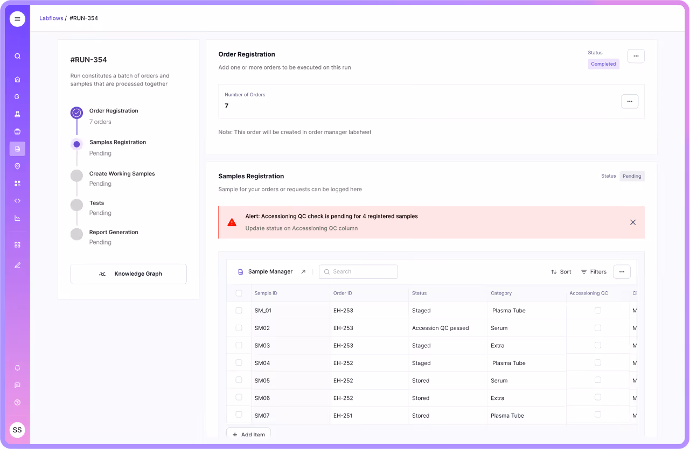Viewport: 690px width, 449px height.
Task: Toggle the checkbox next to sample SM_01
Action: point(239,310)
